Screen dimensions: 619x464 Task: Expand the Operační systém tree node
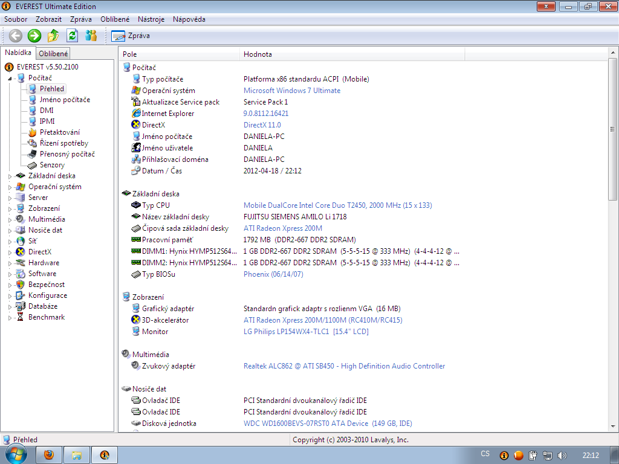pos(10,187)
